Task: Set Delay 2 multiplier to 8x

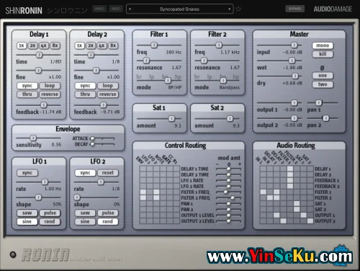Action: click(113, 45)
